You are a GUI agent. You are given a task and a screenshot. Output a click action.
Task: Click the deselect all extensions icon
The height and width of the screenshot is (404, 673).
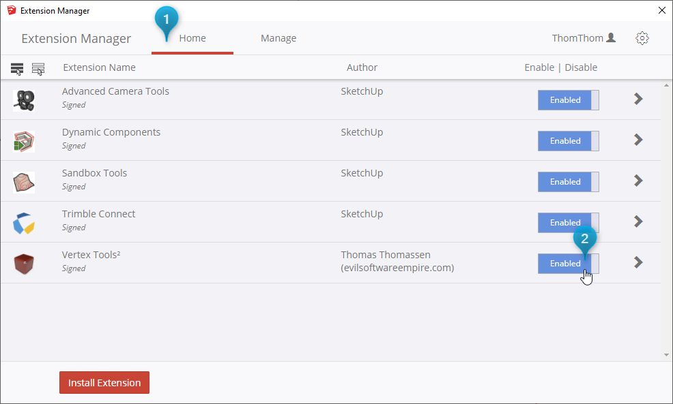point(38,68)
